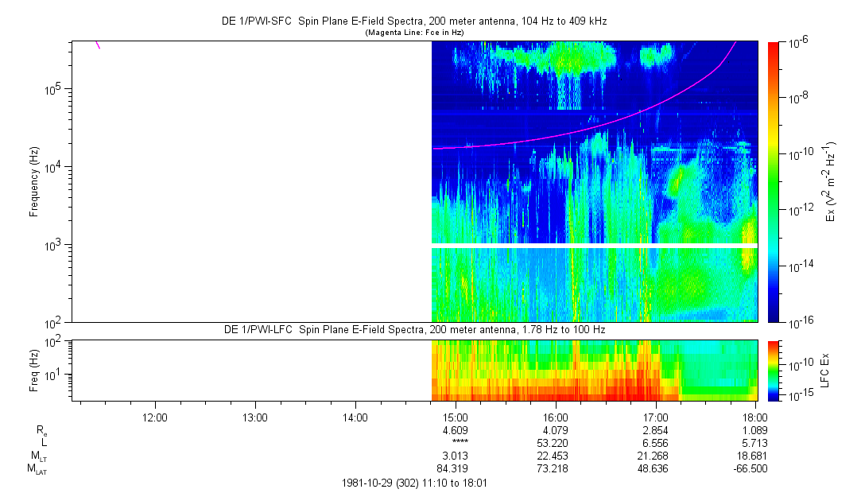The height and width of the screenshot is (493, 861).
Task: Click the LFC Ex color bar label
Action: coord(827,370)
